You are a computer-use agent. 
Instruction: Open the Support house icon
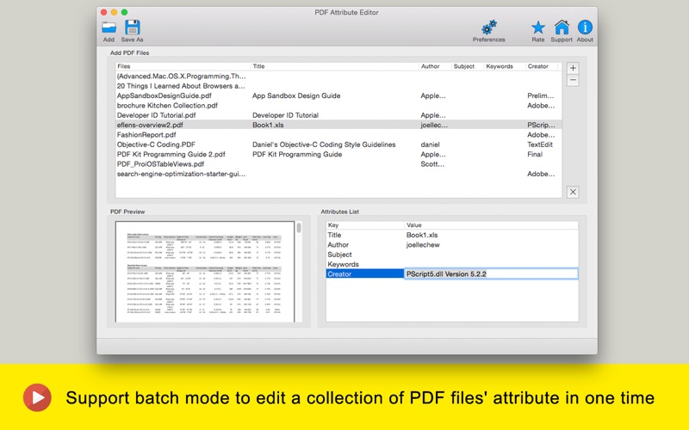tap(562, 28)
